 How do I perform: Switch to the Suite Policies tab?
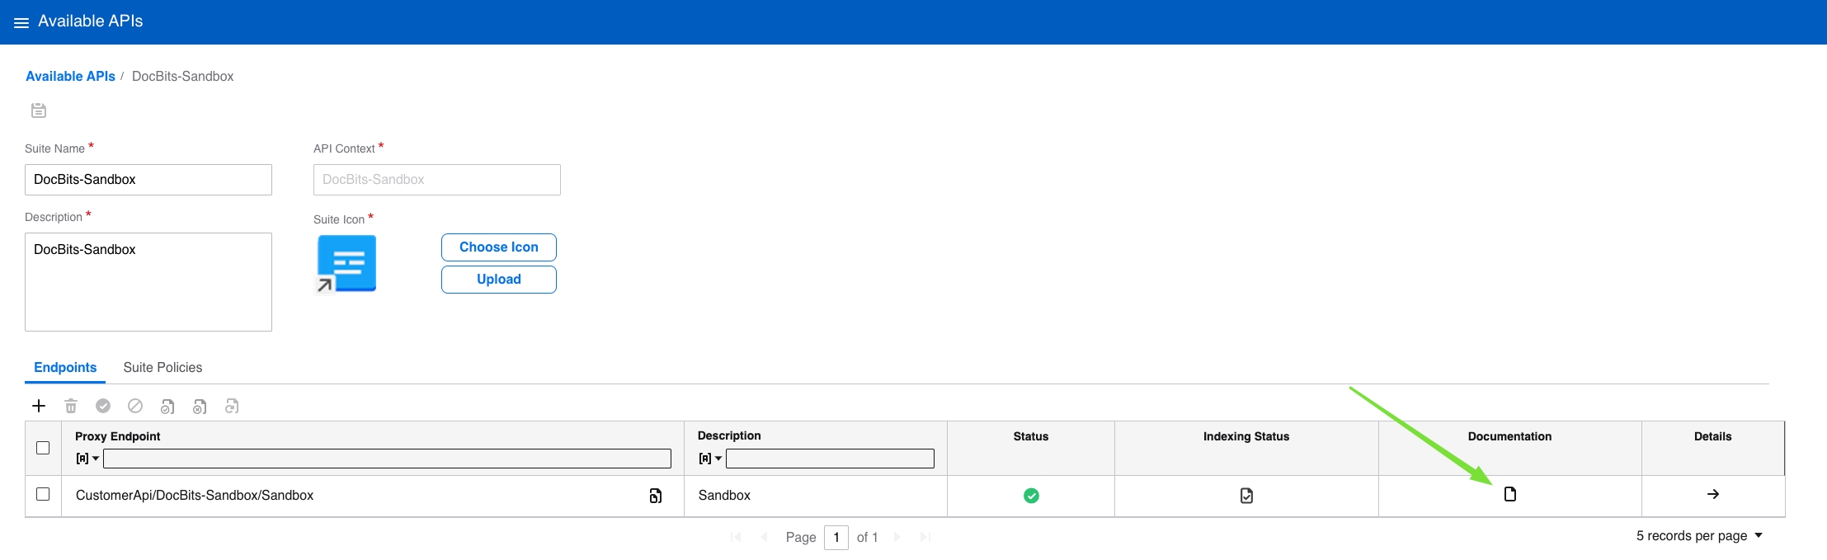tap(162, 368)
